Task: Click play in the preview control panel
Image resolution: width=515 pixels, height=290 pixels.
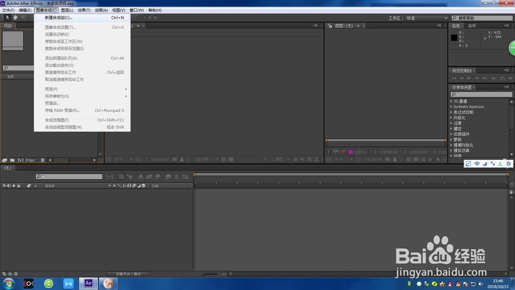Action: coord(469,78)
